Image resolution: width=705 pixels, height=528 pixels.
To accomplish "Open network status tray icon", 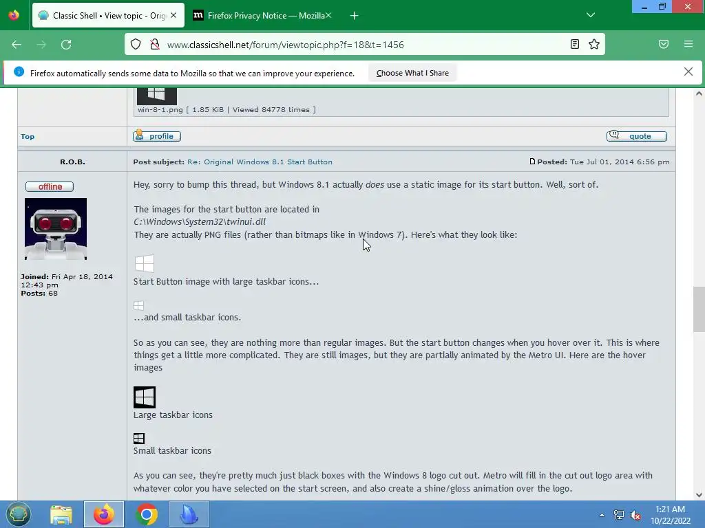I will click(x=619, y=515).
